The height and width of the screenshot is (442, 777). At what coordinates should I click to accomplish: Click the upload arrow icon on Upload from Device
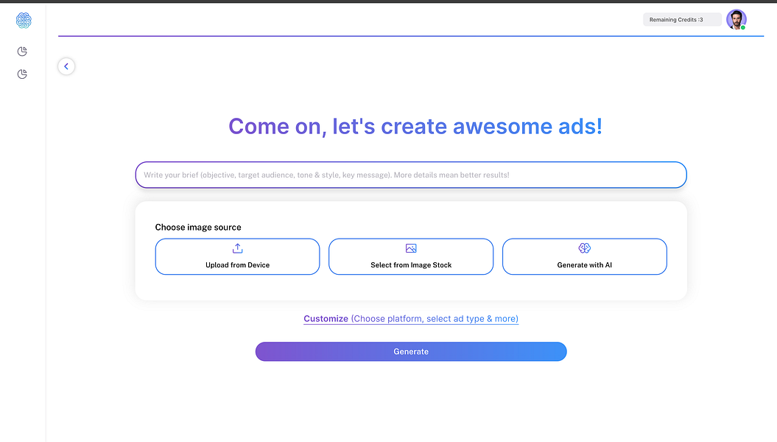tap(237, 249)
